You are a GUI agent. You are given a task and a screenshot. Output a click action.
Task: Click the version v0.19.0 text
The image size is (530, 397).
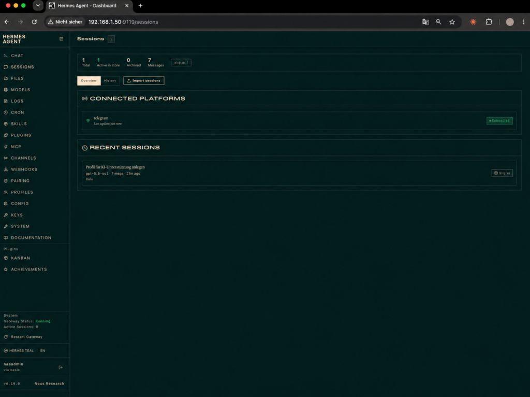pos(12,384)
